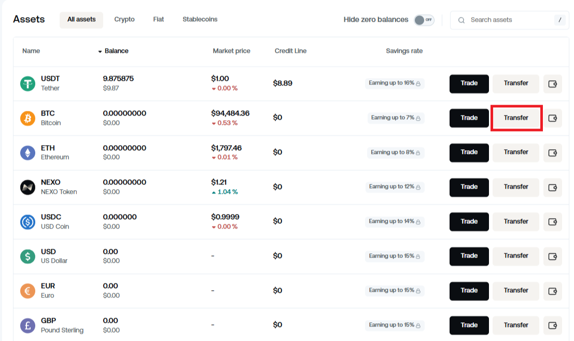Image resolution: width=574 pixels, height=341 pixels.
Task: Click the Earning up to 14% badge
Action: [395, 222]
